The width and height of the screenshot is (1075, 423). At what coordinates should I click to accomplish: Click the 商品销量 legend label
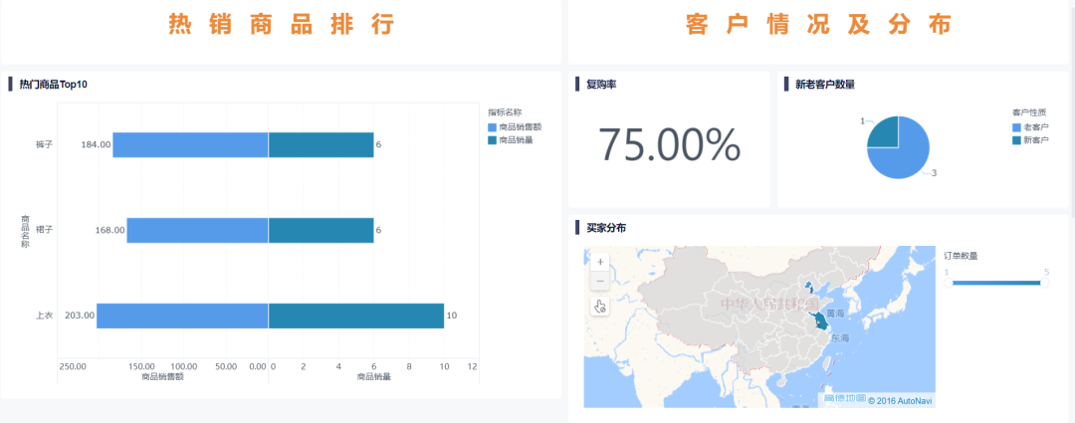click(517, 140)
